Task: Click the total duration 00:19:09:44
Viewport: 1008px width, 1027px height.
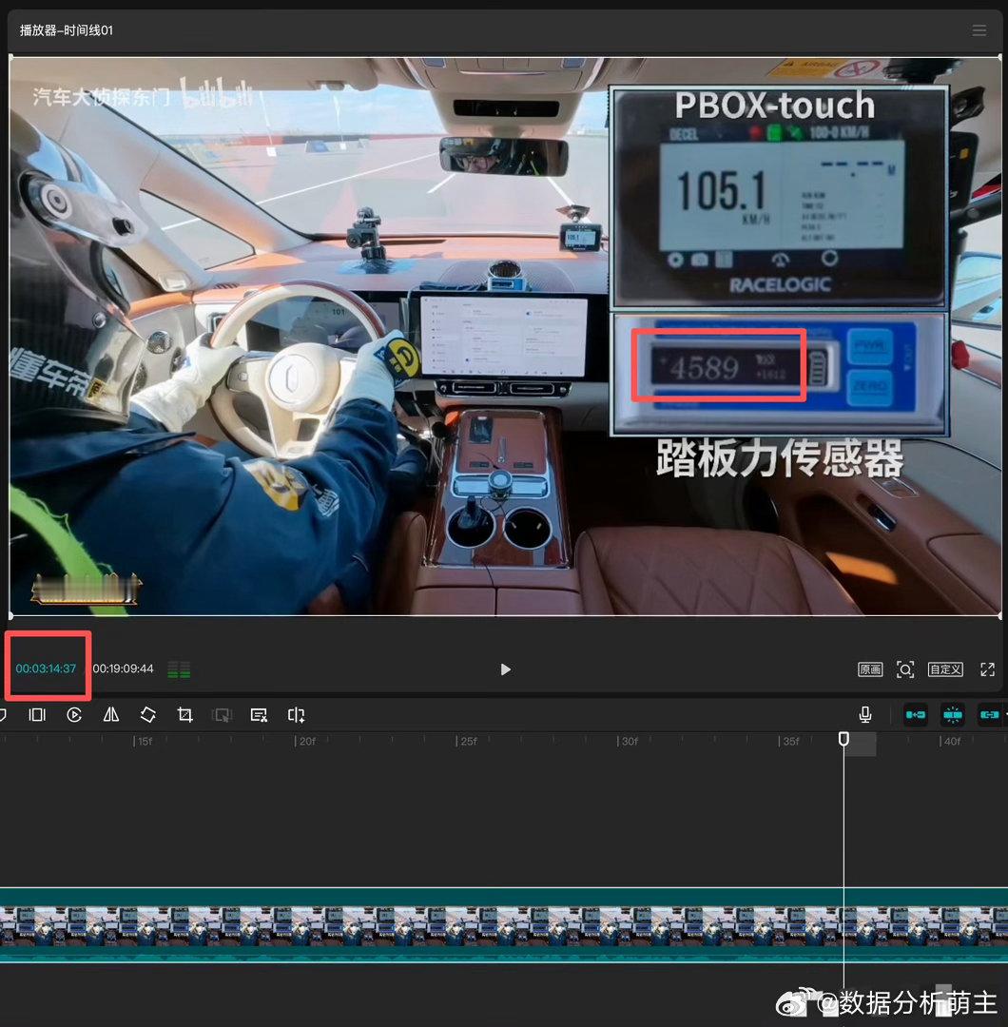Action: (x=123, y=669)
